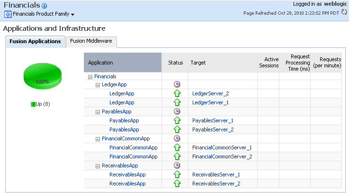
Task: Open FinancialCommonApp deployed on FinancialCommonServer_1
Action: click(x=134, y=147)
